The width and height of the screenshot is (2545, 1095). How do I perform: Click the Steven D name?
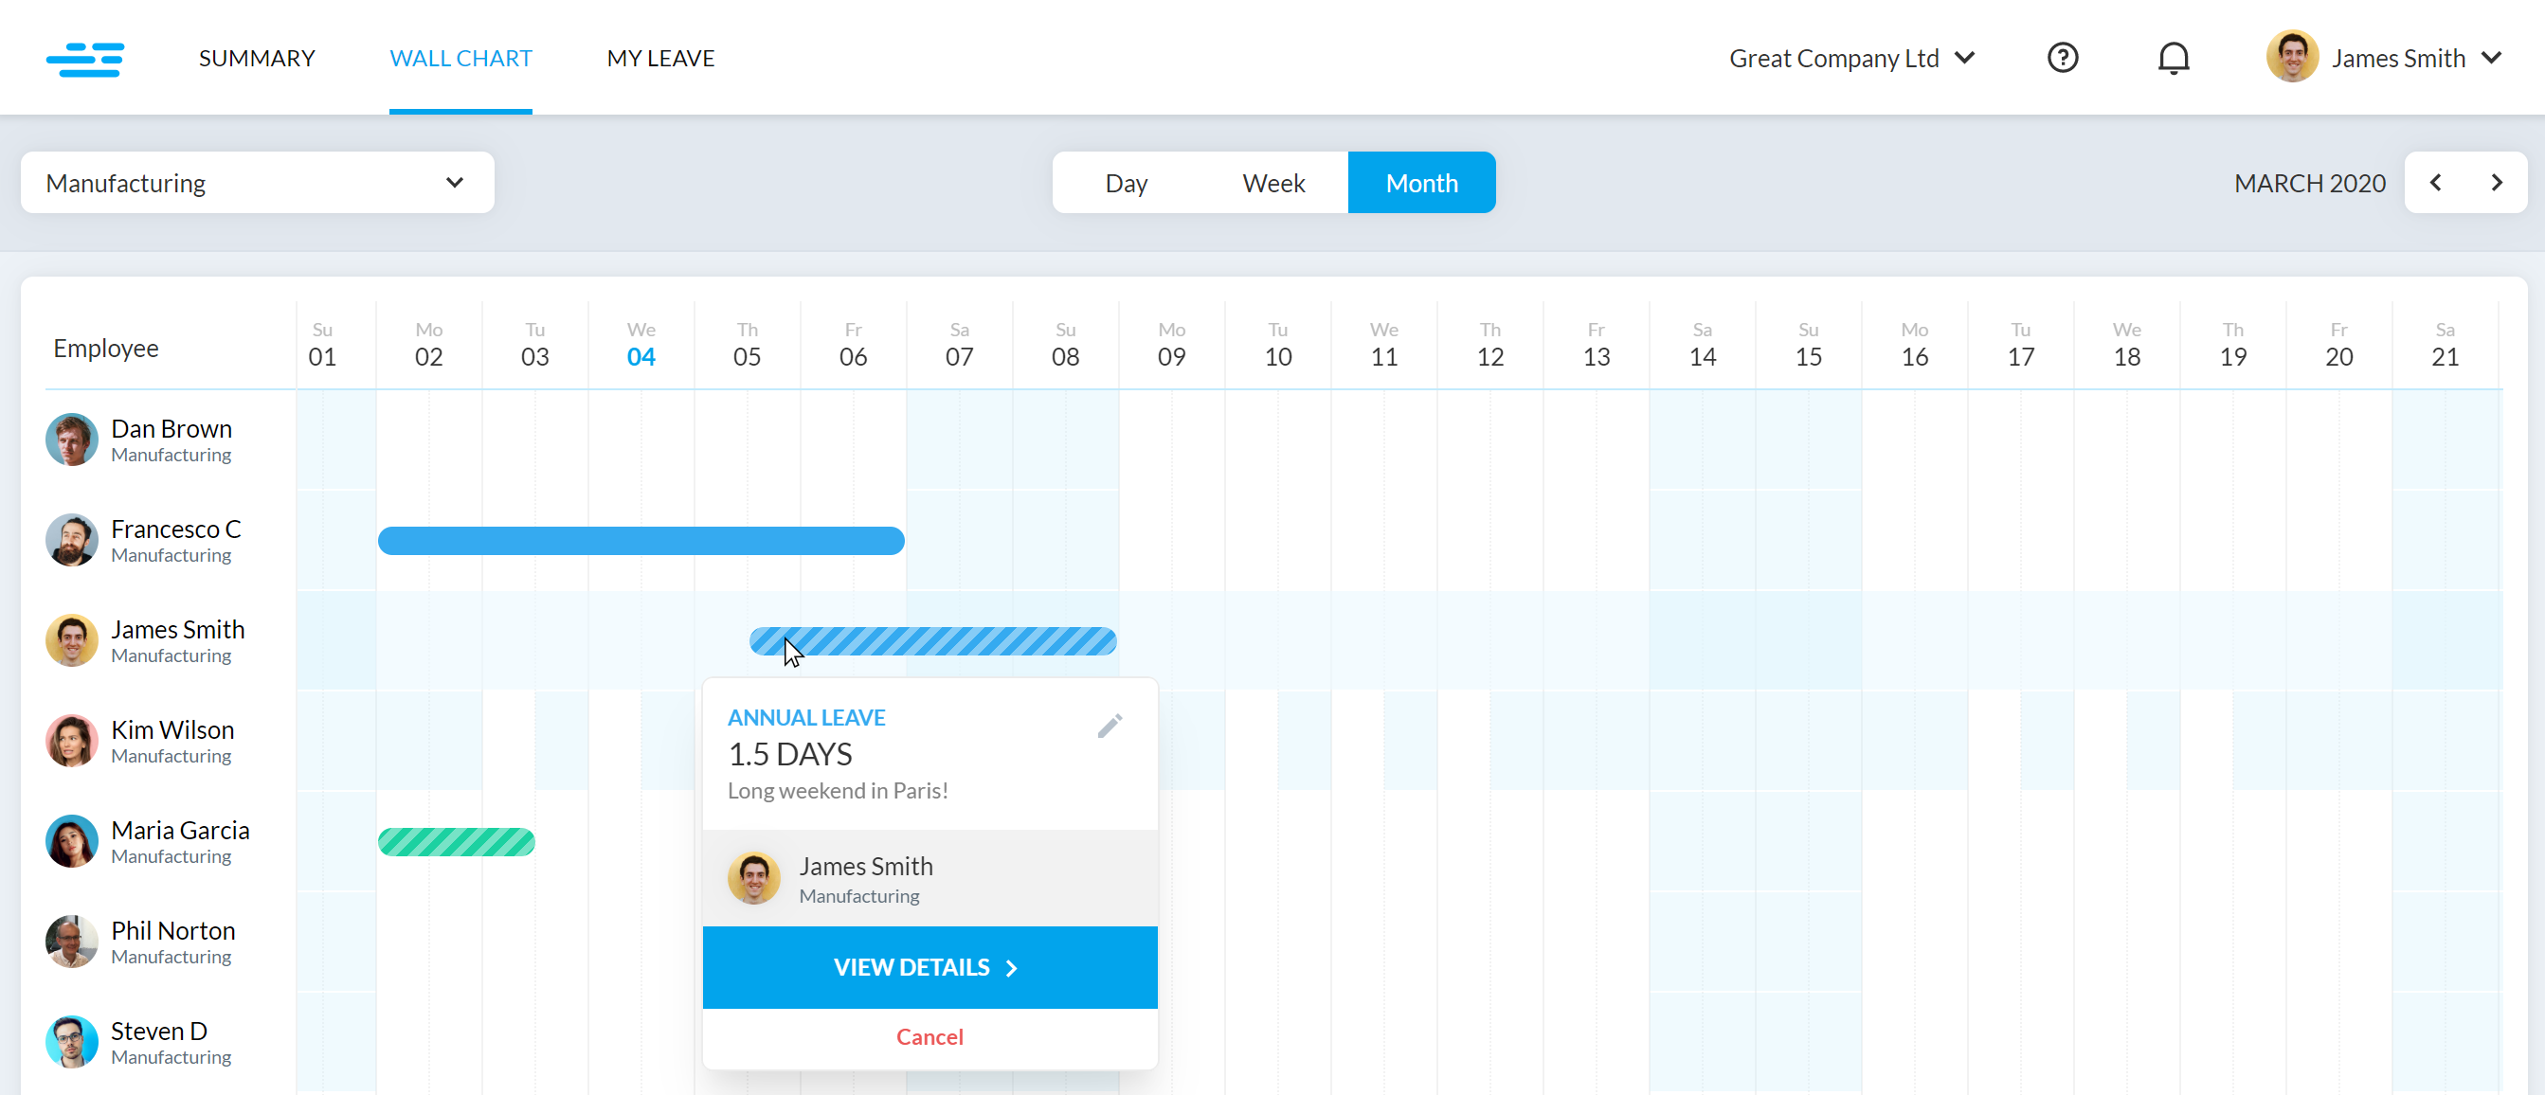point(159,1031)
